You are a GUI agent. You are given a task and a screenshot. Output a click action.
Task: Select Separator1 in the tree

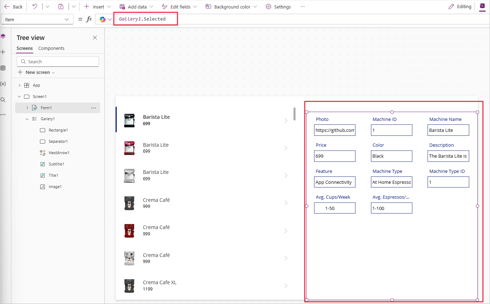58,141
